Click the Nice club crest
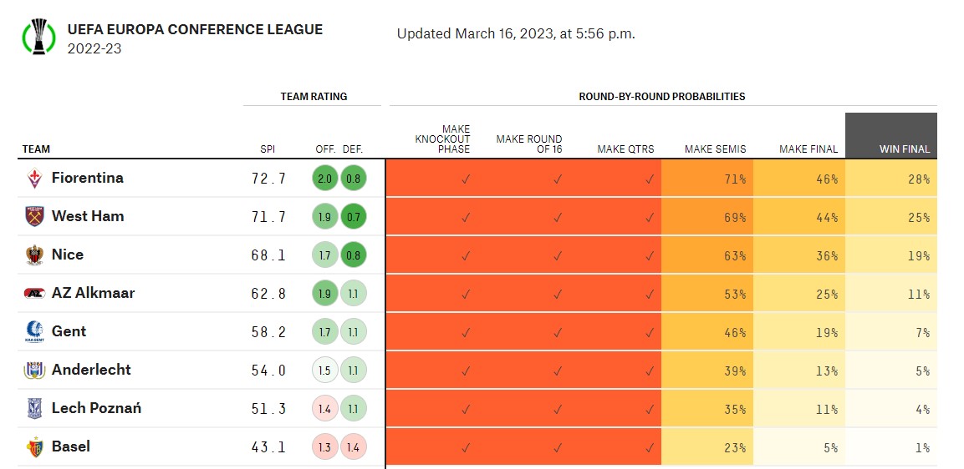 (x=34, y=255)
